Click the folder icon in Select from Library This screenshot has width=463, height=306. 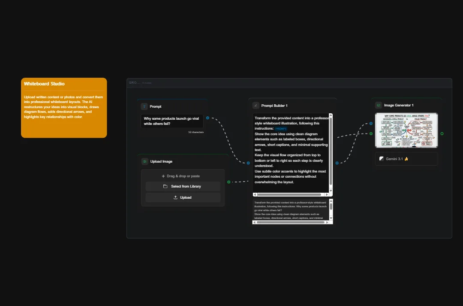click(x=165, y=186)
